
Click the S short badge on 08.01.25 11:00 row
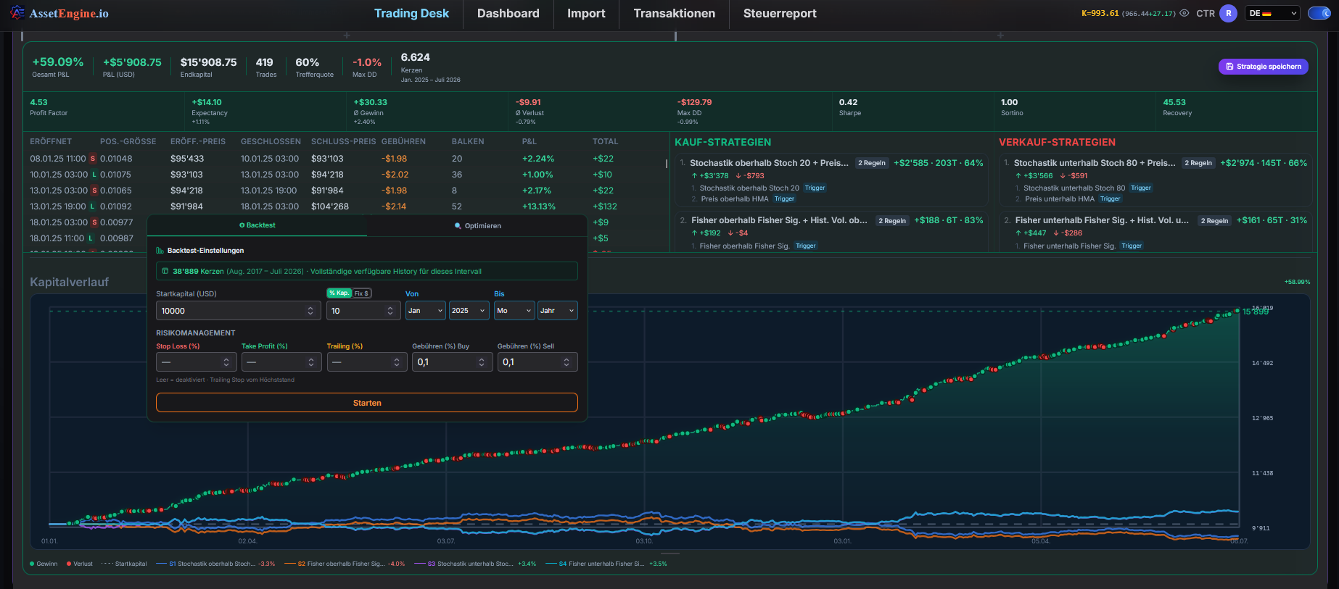93,159
